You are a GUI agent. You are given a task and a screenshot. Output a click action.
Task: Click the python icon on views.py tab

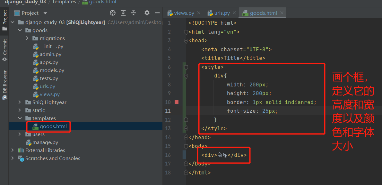coord(170,13)
